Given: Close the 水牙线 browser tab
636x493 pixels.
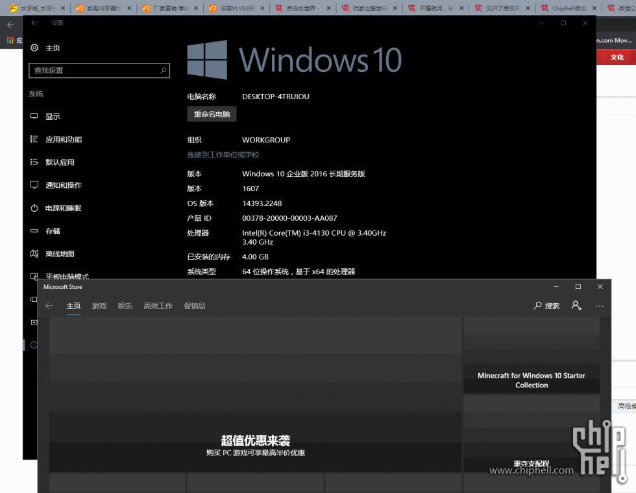Looking at the screenshot, I should [x=63, y=8].
